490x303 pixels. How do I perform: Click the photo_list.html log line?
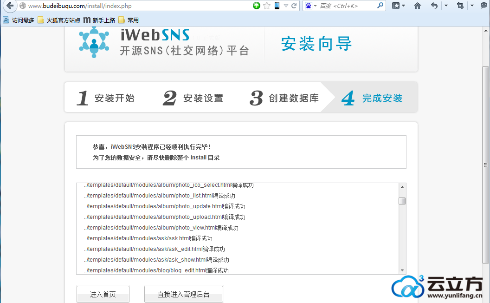tap(159, 196)
